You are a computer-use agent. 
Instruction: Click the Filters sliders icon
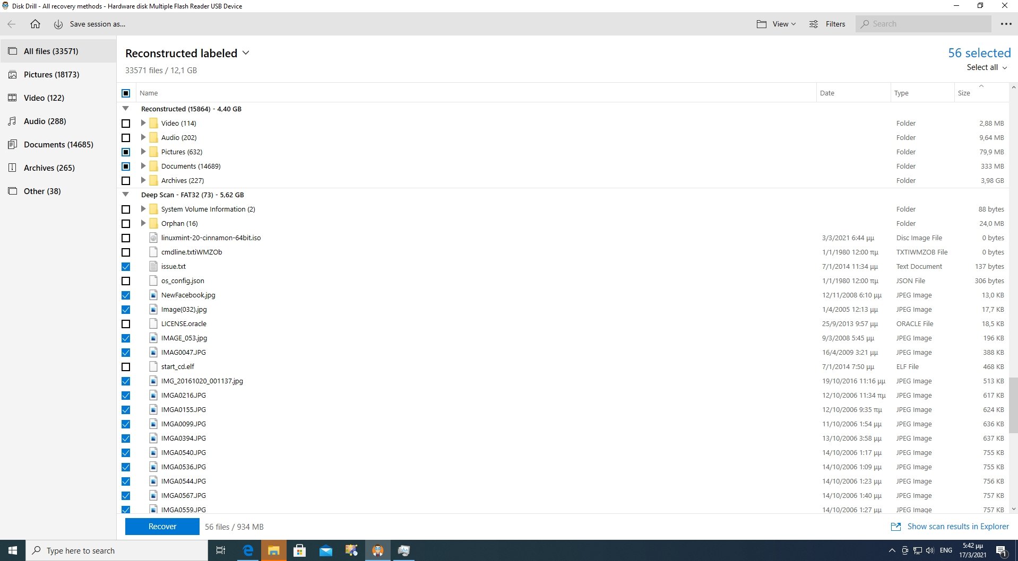[x=813, y=24]
